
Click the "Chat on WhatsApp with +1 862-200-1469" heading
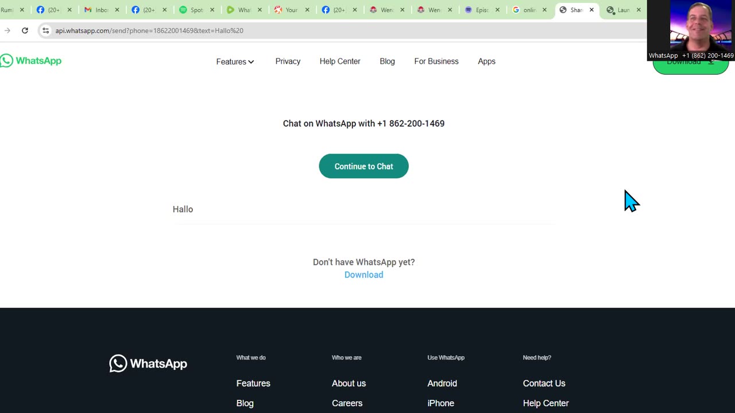363,123
